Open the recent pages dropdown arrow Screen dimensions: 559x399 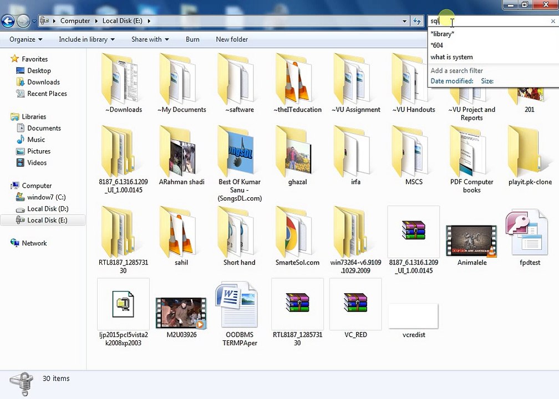[x=34, y=21]
